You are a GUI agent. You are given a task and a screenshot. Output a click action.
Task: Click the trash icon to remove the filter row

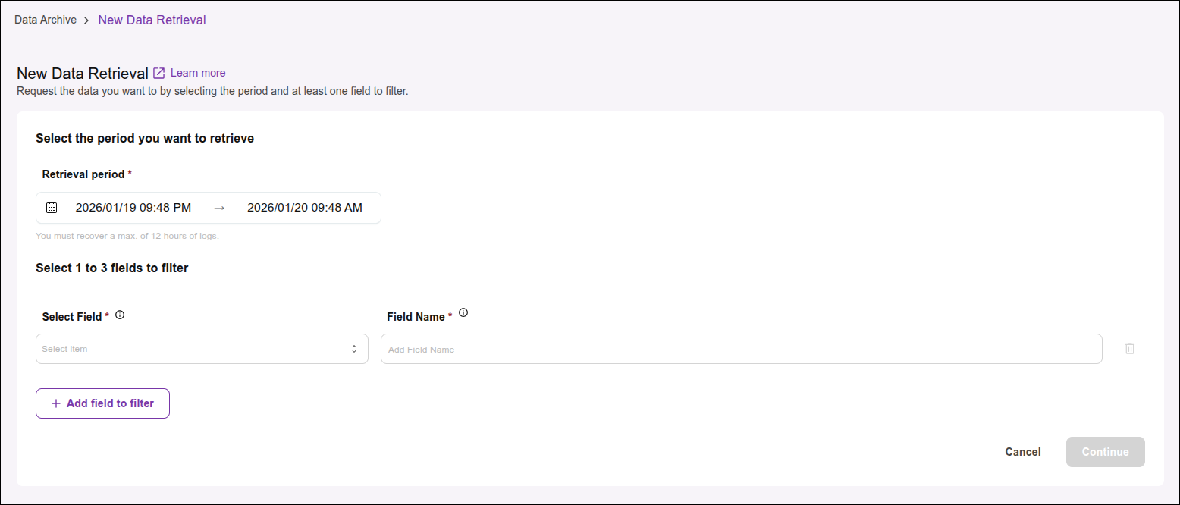pos(1130,348)
